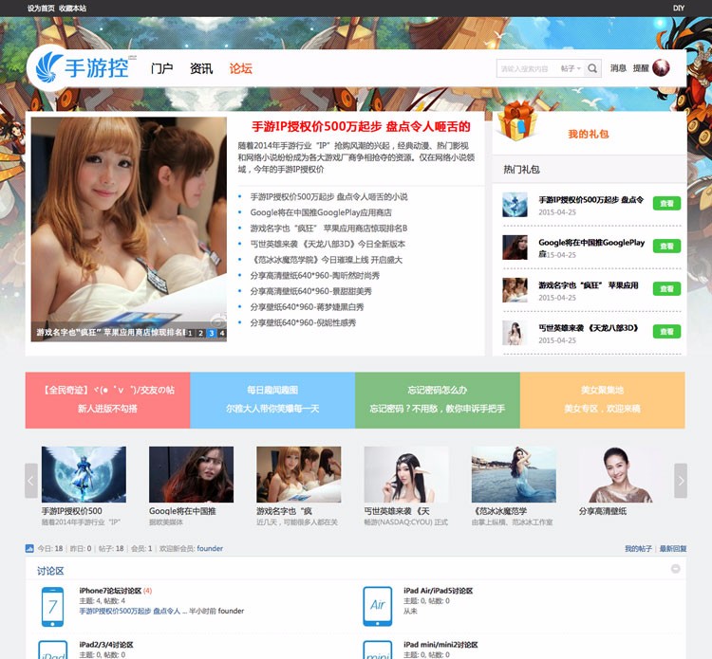712x659 pixels.
Task: Open carousel thumbnail Google将在中国推
Action: pos(191,474)
